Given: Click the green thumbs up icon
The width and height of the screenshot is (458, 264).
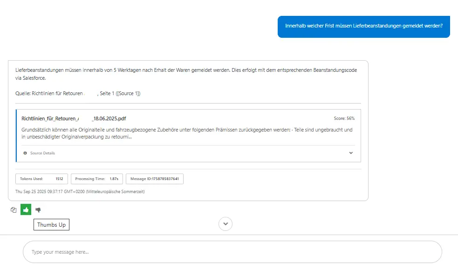Looking at the screenshot, I should [x=26, y=210].
